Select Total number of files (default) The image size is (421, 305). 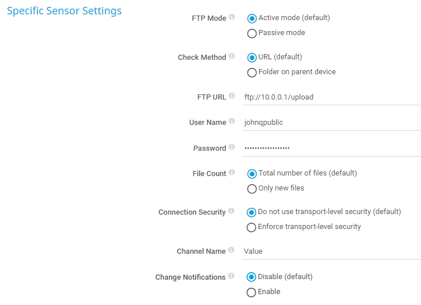coord(251,174)
